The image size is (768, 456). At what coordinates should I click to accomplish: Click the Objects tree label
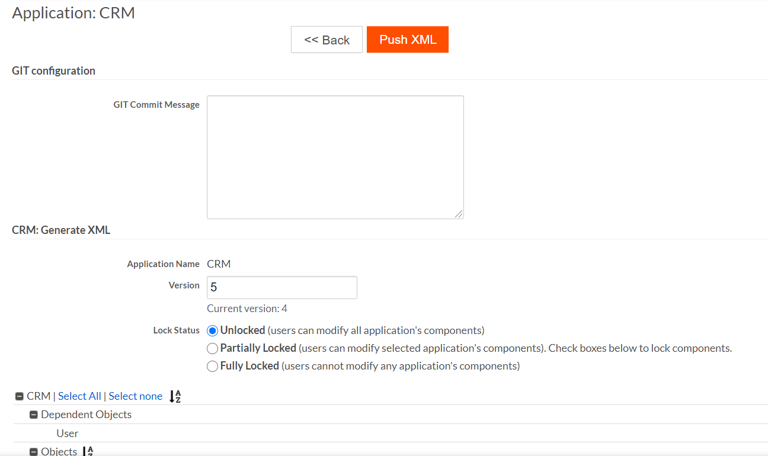click(59, 451)
